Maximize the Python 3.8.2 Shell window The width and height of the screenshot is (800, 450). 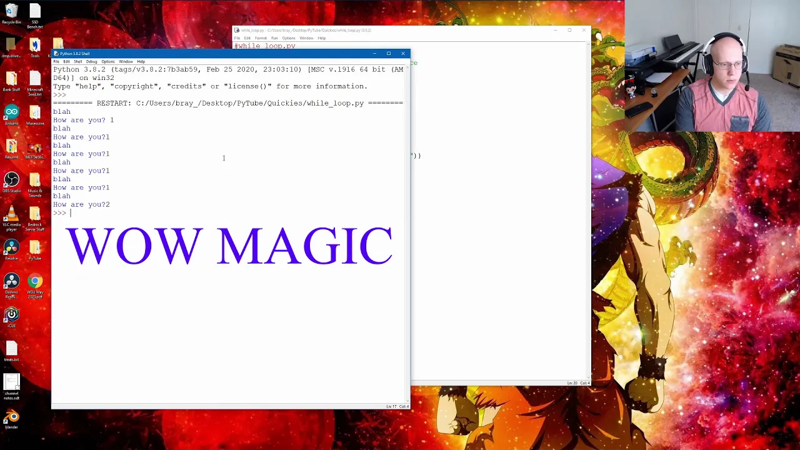(x=389, y=53)
